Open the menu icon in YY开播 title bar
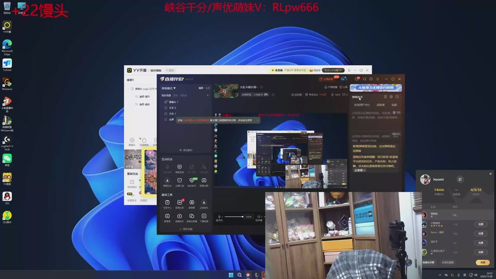The image size is (496, 279). click(349, 70)
